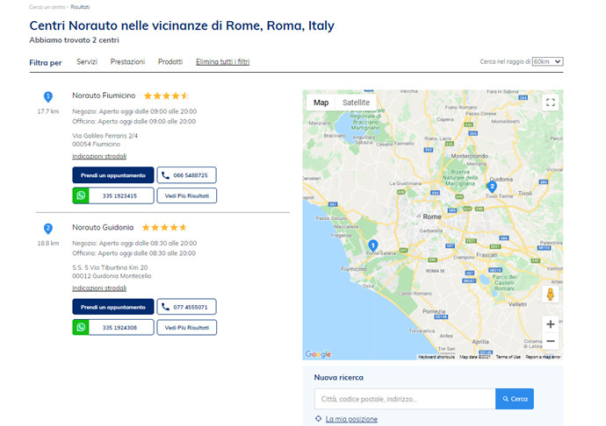606x426 pixels.
Task: Open map Keyboard shortcuts
Action: 436,357
